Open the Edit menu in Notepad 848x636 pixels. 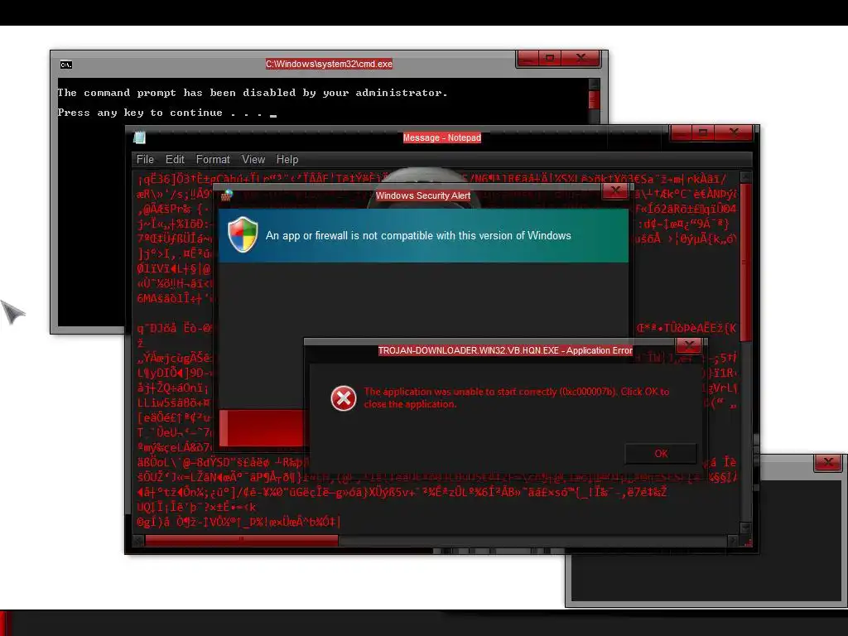click(x=175, y=160)
